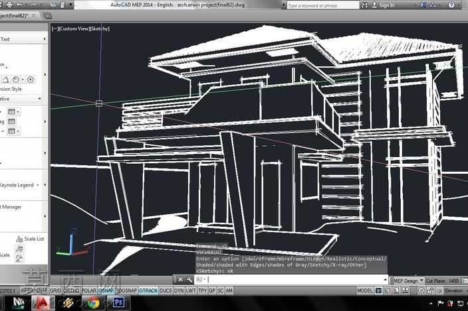This screenshot has width=468, height=311.
Task: Click the lock icon in the status bar
Action: pos(430,290)
